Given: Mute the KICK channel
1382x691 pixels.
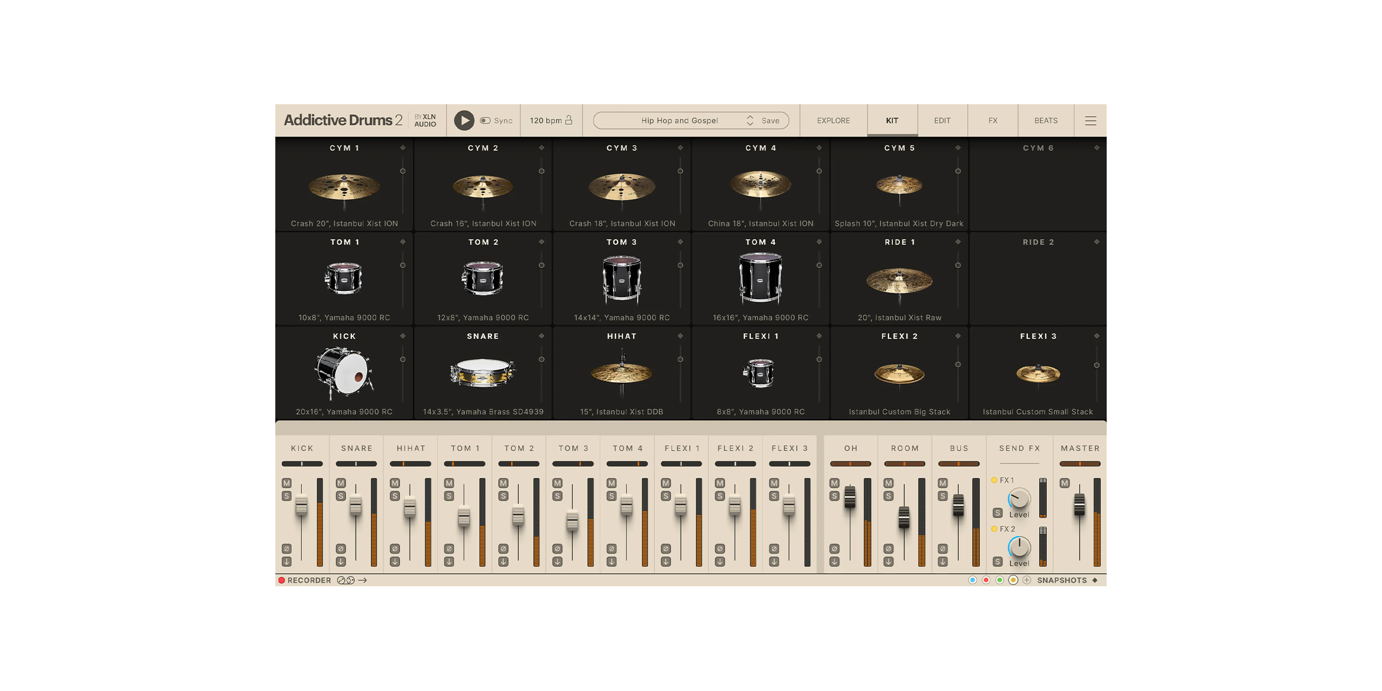Looking at the screenshot, I should [287, 483].
